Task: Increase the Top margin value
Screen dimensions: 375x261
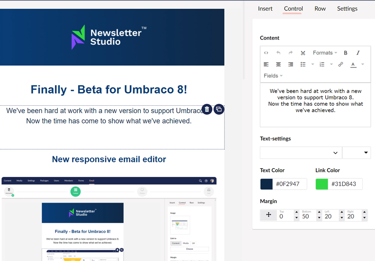Action: pos(297,212)
